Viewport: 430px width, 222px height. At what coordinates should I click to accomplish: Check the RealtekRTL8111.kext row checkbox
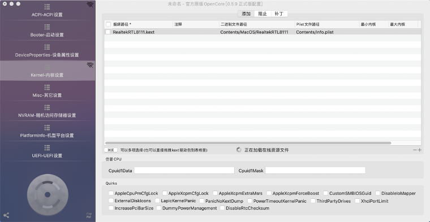108,32
